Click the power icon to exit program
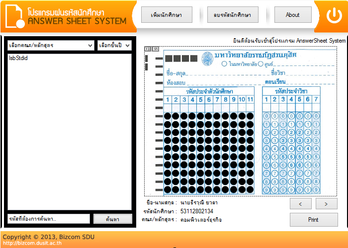The height and width of the screenshot is (248, 348). (x=334, y=15)
